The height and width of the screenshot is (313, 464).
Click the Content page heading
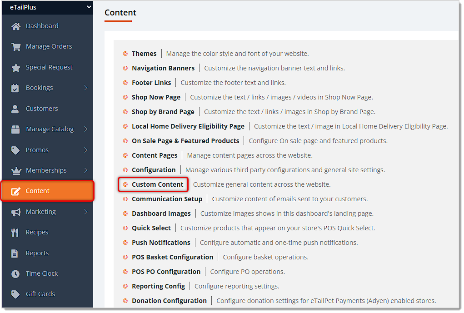[120, 13]
